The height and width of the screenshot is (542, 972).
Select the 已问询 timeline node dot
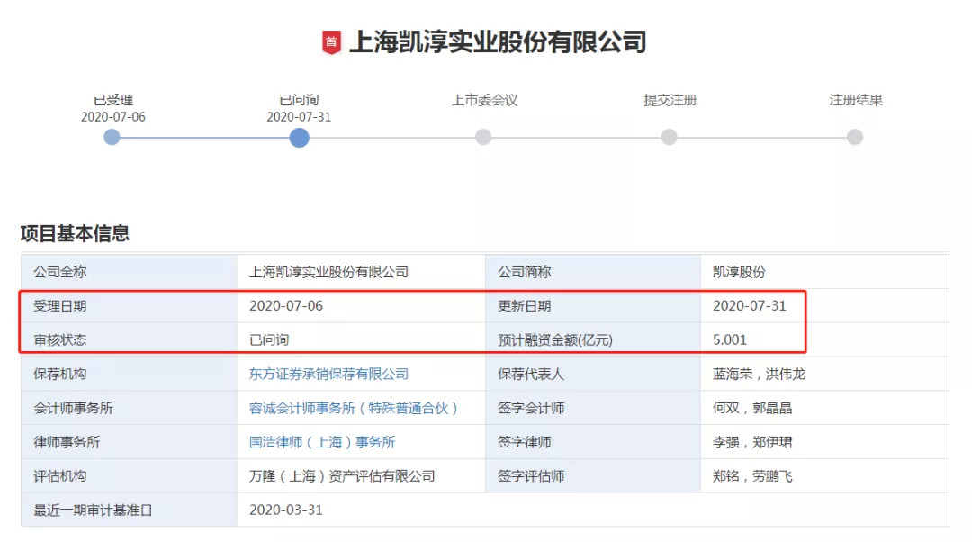299,137
